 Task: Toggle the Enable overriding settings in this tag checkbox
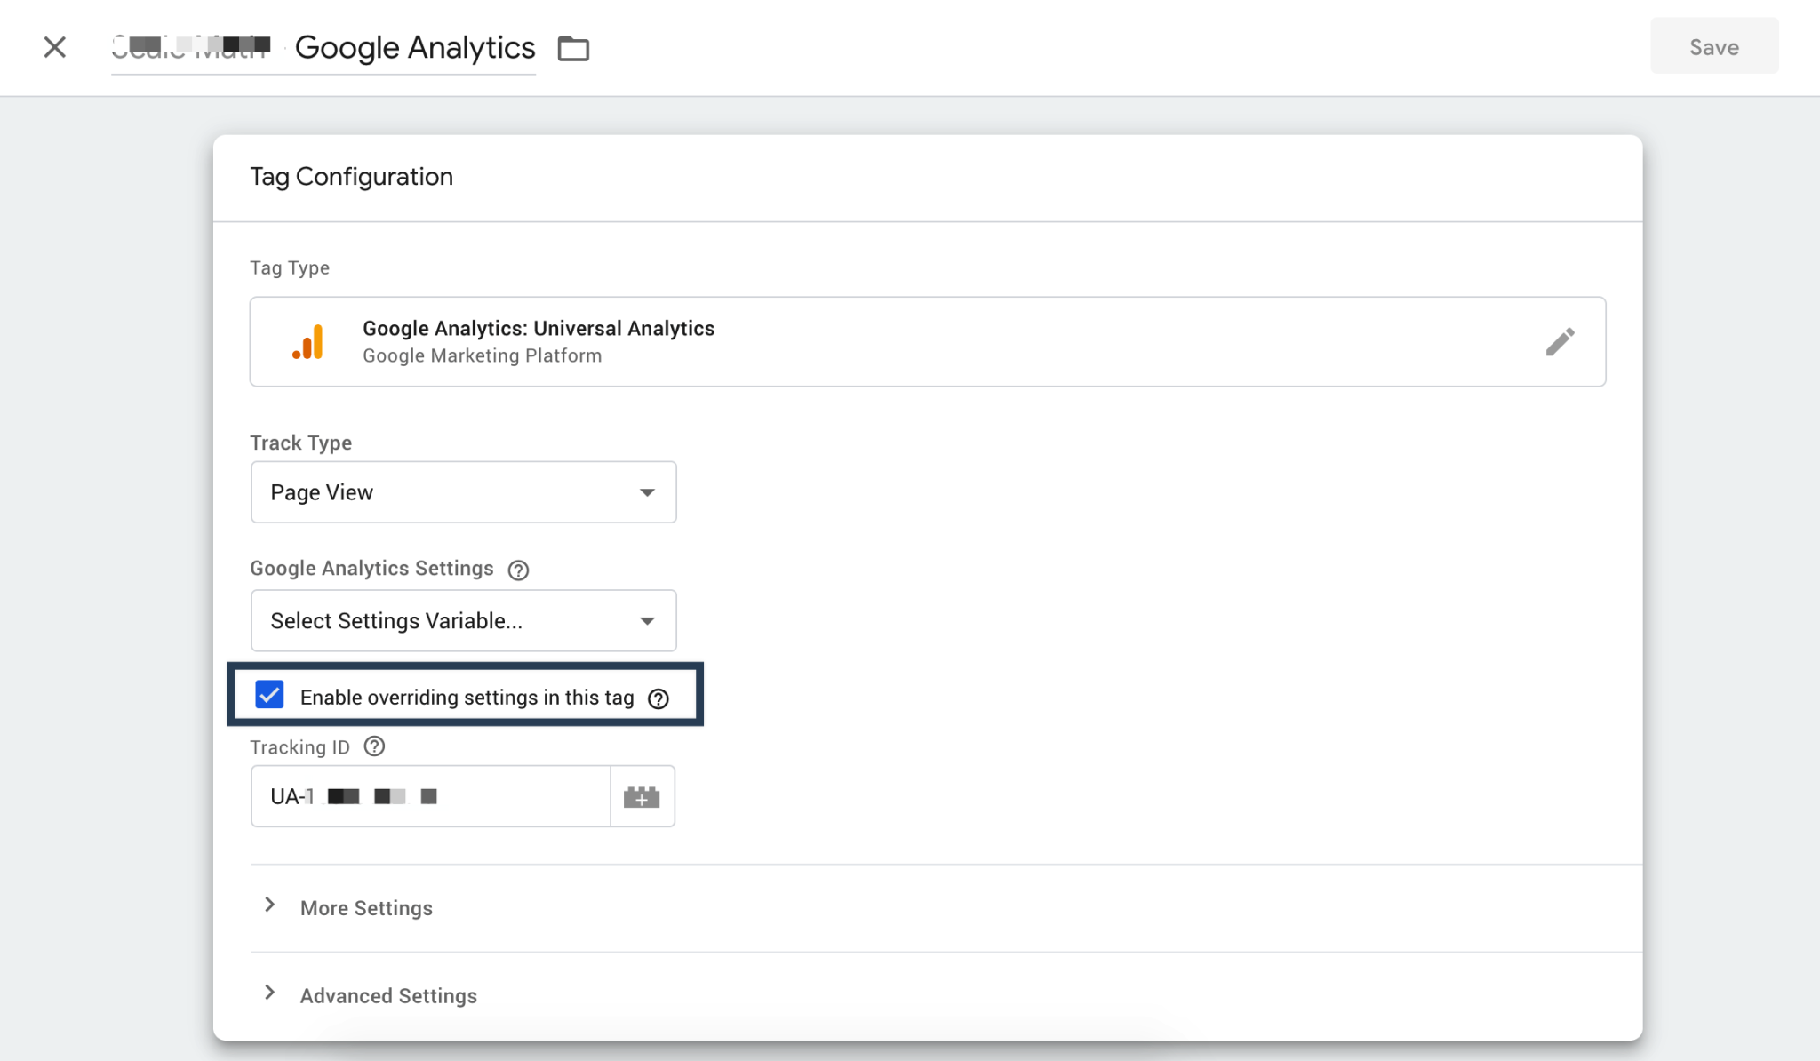pyautogui.click(x=269, y=696)
